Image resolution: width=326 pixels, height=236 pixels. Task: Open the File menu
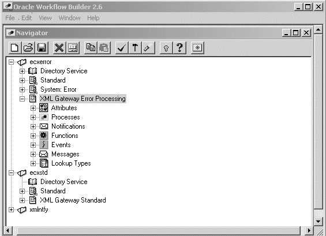10,18
